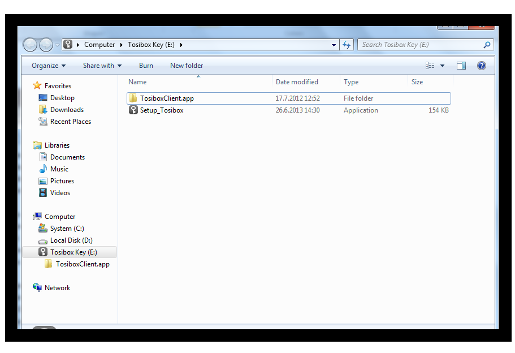Click the 26.6.2013 14:30 date cell
Viewport: 515px width, 353px height.
point(297,110)
